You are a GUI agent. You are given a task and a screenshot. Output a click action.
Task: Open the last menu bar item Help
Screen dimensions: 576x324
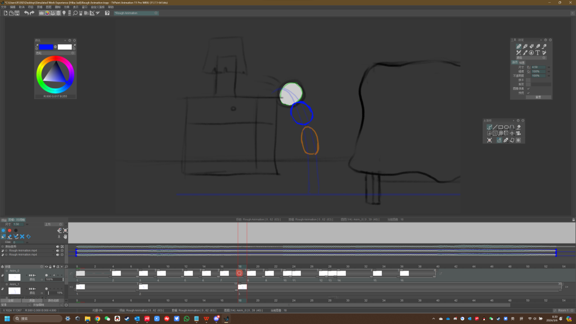[x=111, y=7]
